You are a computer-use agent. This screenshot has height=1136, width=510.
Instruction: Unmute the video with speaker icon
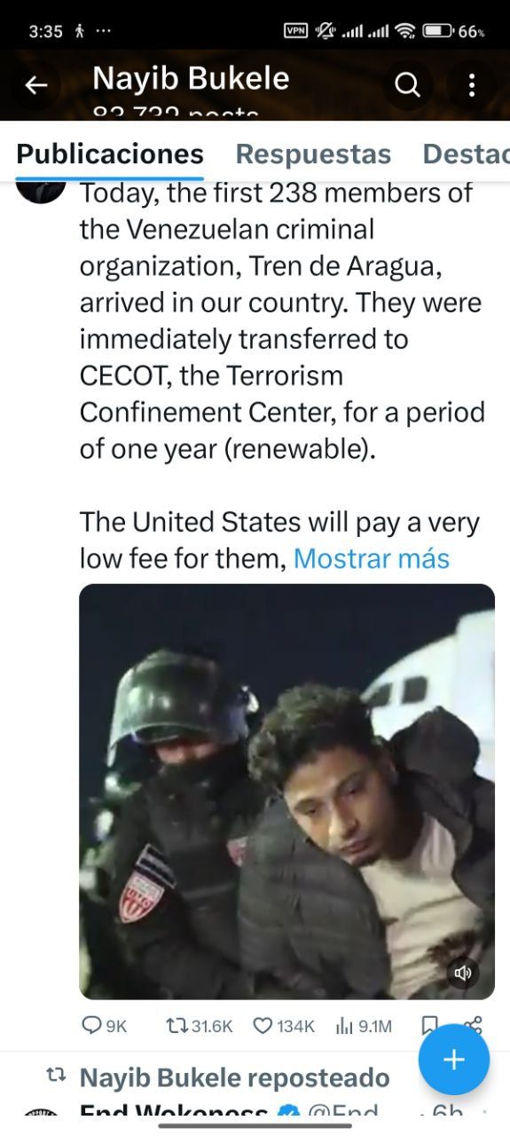coord(463,973)
